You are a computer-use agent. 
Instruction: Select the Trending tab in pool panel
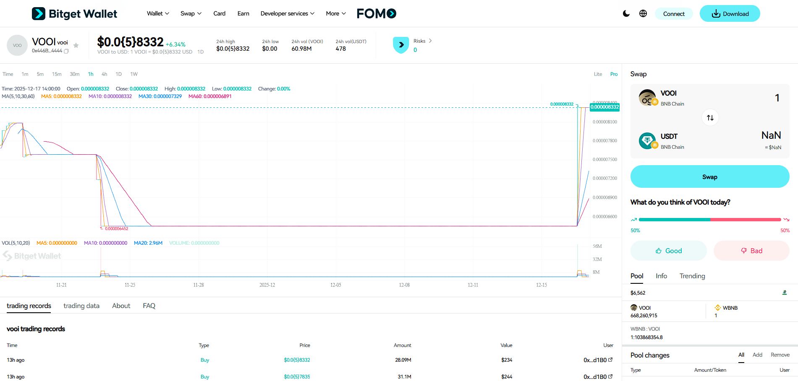[x=692, y=276]
